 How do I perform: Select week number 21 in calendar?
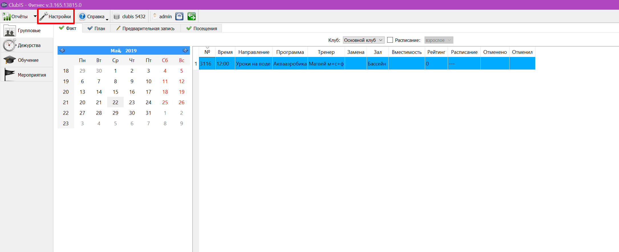(x=66, y=102)
